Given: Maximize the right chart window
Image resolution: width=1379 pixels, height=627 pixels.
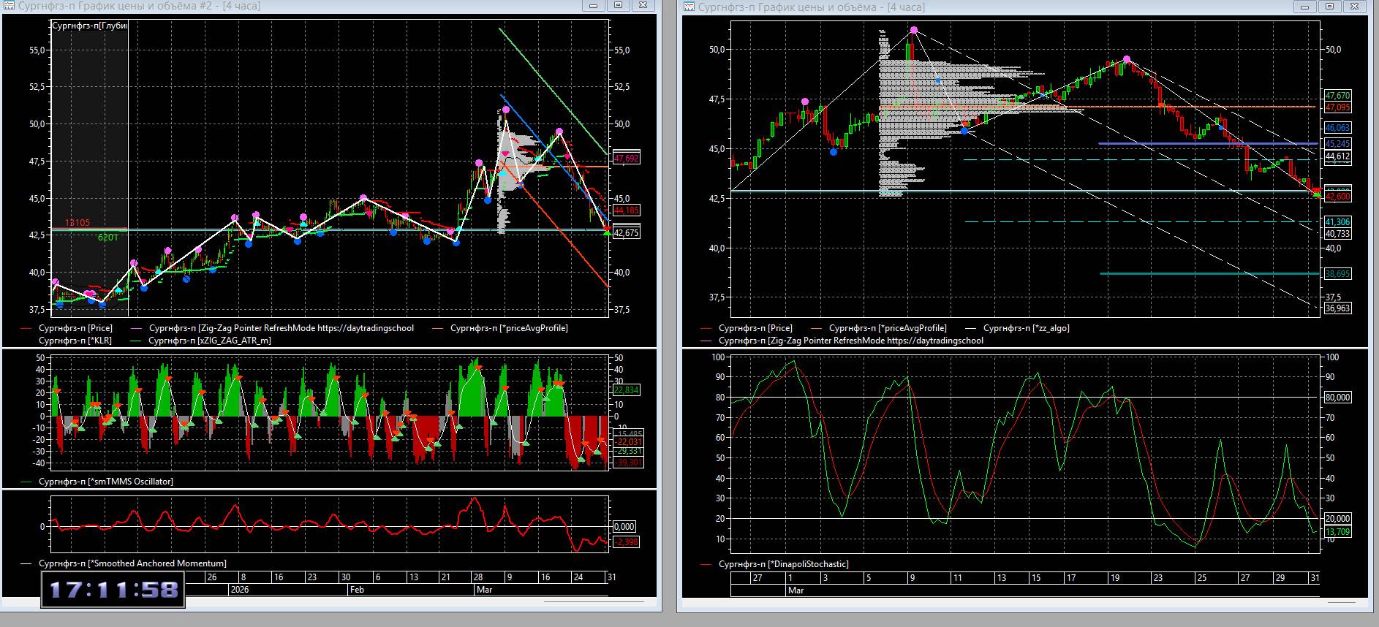Looking at the screenshot, I should coord(1329,7).
